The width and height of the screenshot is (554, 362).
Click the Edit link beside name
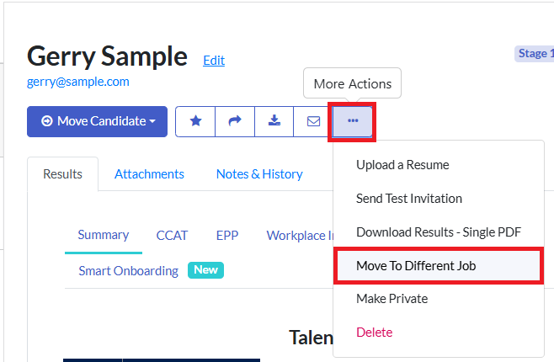[x=214, y=60]
